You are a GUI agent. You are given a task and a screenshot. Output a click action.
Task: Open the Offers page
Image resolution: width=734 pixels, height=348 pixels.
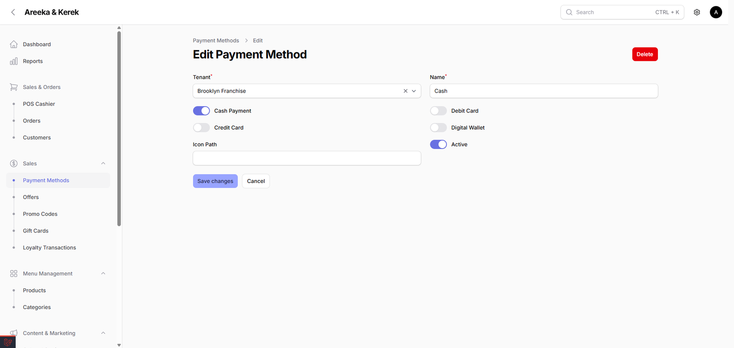coord(31,197)
